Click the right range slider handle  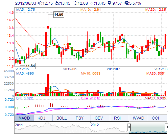click(x=167, y=127)
